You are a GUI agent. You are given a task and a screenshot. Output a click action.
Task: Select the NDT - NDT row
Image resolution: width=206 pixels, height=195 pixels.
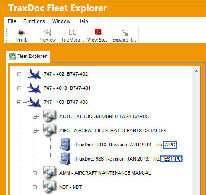click(x=70, y=187)
